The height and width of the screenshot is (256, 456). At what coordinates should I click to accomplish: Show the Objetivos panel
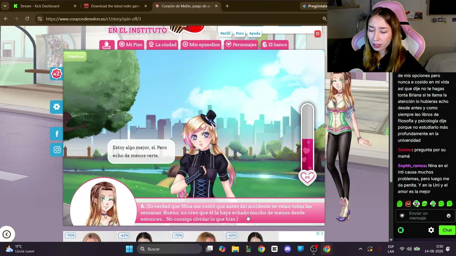click(x=75, y=57)
